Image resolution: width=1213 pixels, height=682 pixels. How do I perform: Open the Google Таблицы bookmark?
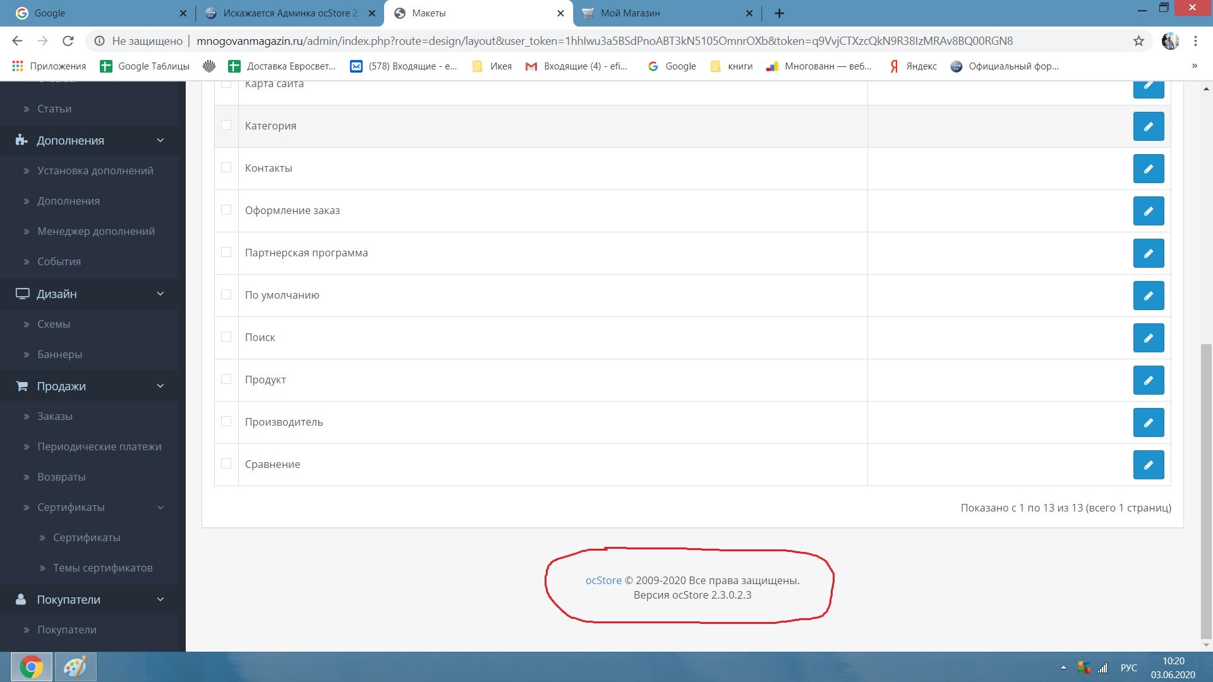(145, 66)
